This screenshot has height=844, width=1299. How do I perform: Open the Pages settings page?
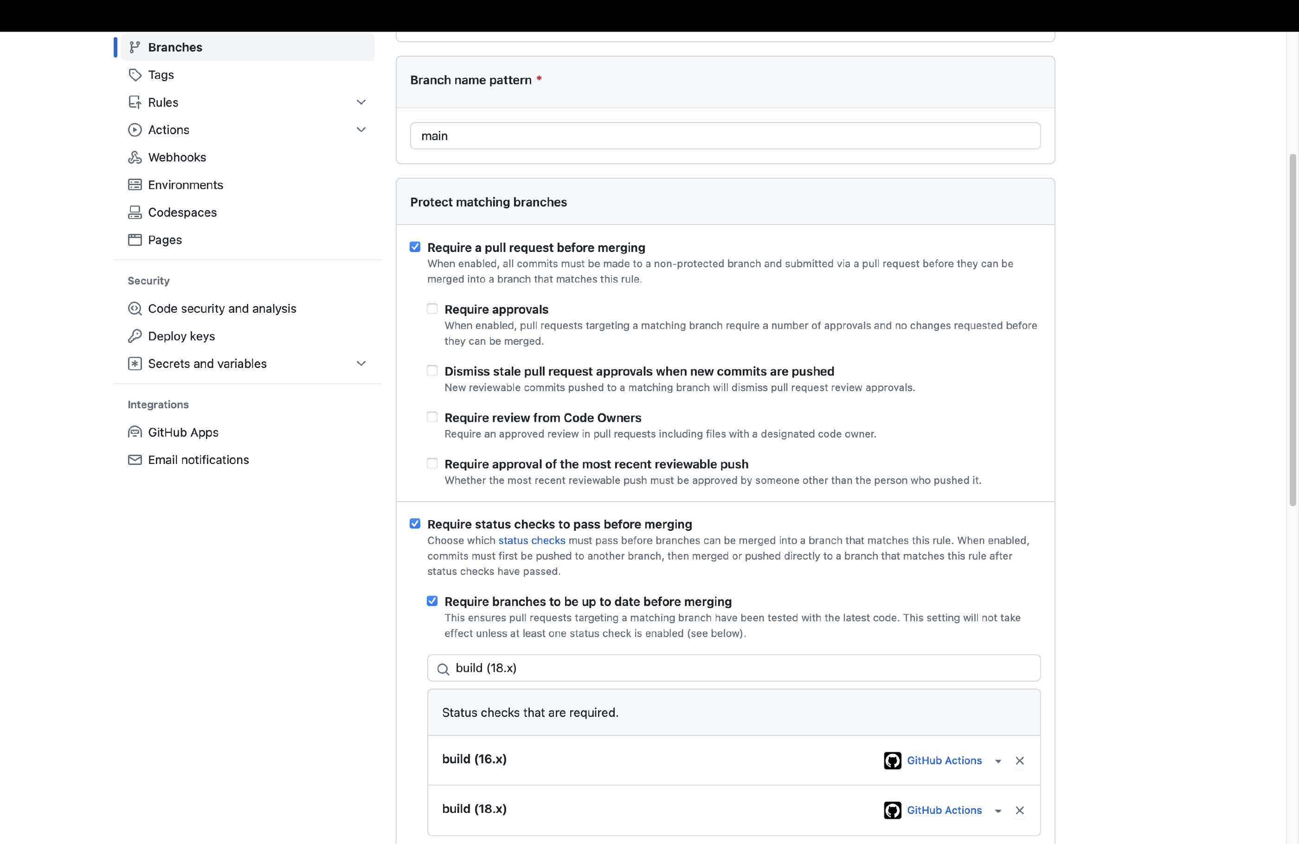[165, 240]
